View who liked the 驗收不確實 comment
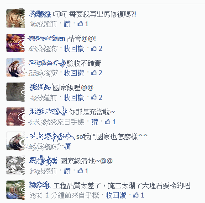This screenshot has height=203, width=205. 97,73
